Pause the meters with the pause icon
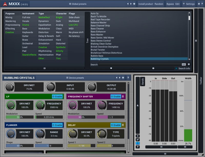 point(138,136)
